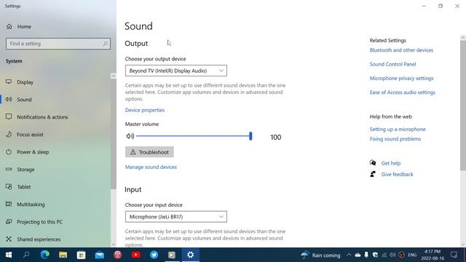
Task: Open Fixing sound problems help link
Action: (395, 139)
